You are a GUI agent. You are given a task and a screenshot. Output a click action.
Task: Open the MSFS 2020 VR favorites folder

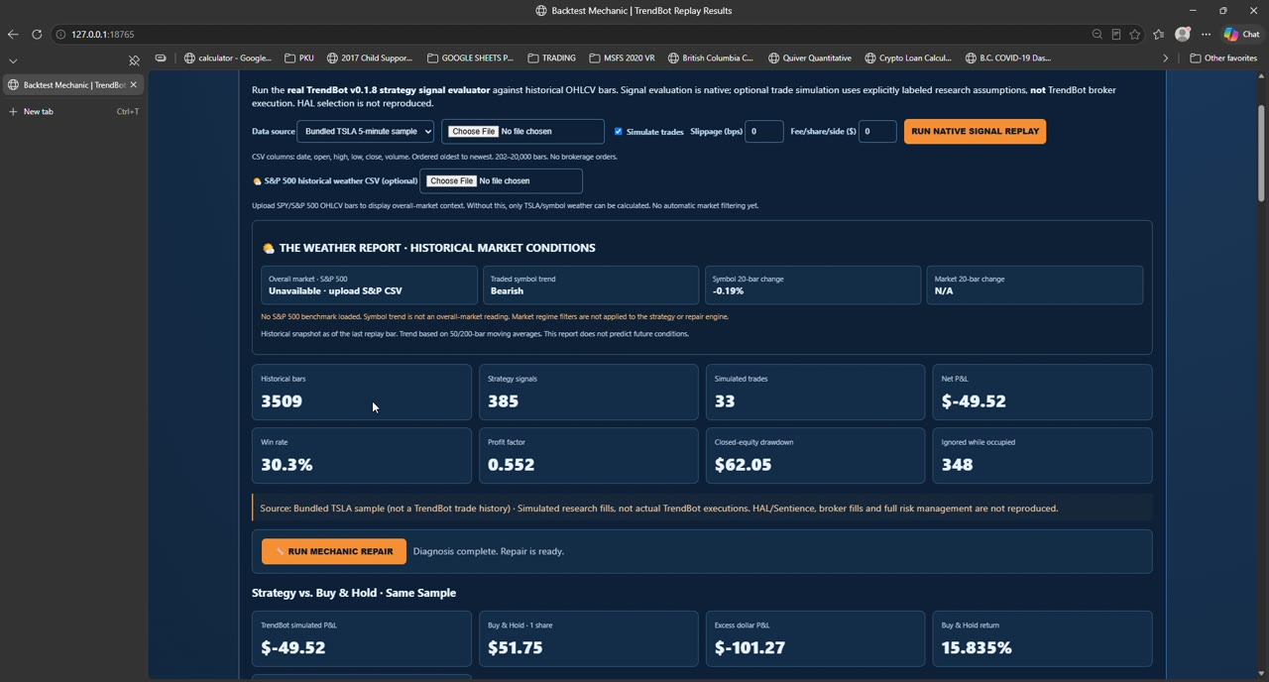[623, 57]
